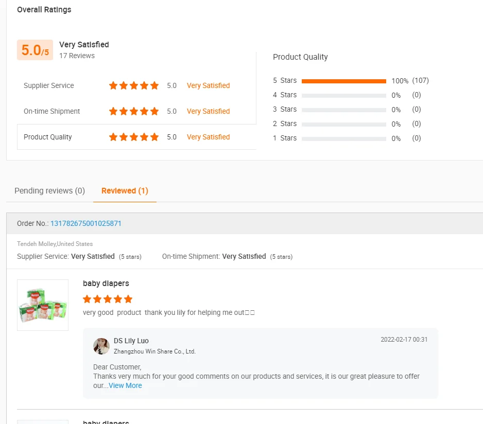Click the 17 Reviews count text
Viewport: 483px width, 424px height.
point(77,56)
